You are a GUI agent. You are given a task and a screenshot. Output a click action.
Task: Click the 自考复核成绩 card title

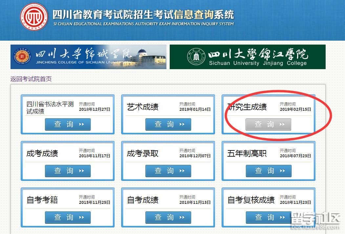point(251,200)
